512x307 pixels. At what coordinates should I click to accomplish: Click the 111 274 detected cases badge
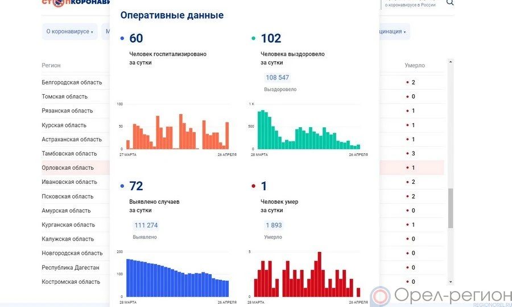pyautogui.click(x=146, y=225)
